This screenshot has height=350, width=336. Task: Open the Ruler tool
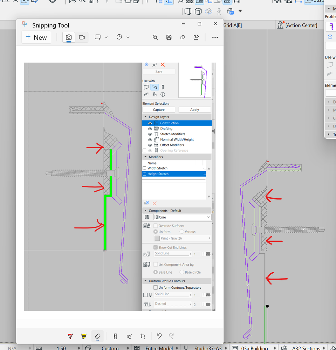[x=115, y=336]
